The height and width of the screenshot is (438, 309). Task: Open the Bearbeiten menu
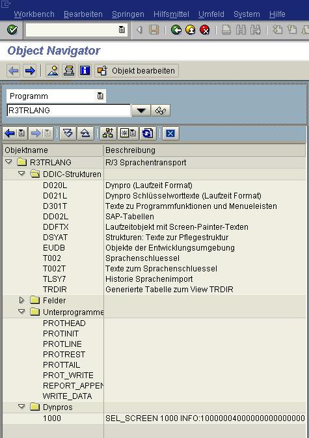[83, 14]
